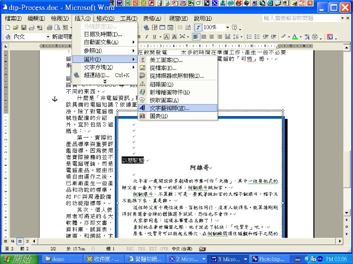This screenshot has height=264, width=353.
Task: Click the highlighter pen icon
Action: click(x=283, y=37)
